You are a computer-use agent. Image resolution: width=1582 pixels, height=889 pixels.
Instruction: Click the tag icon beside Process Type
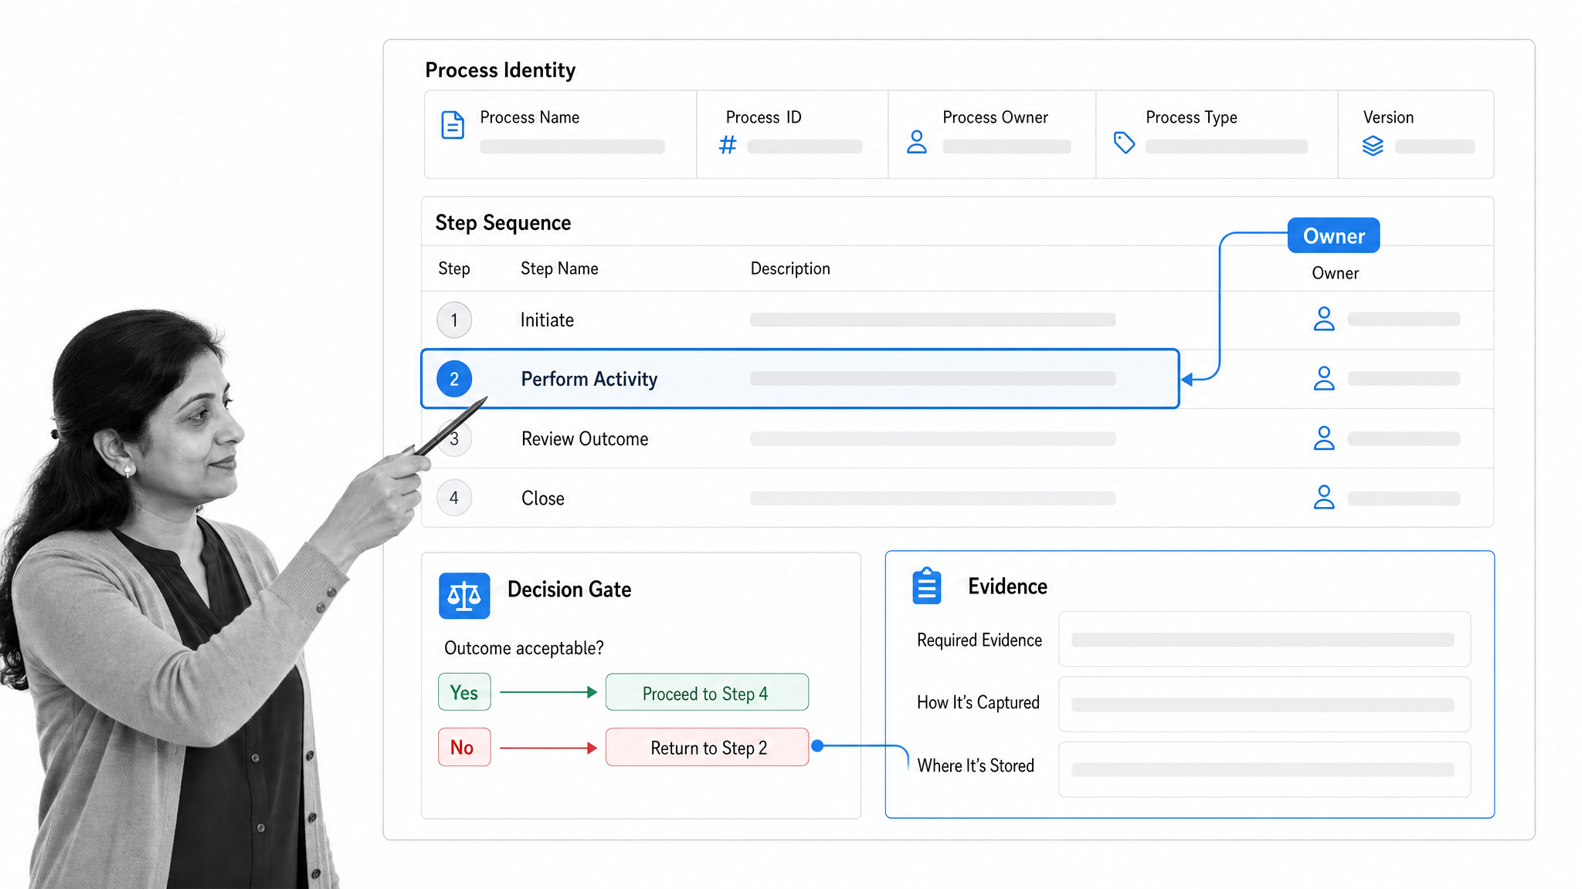point(1124,143)
